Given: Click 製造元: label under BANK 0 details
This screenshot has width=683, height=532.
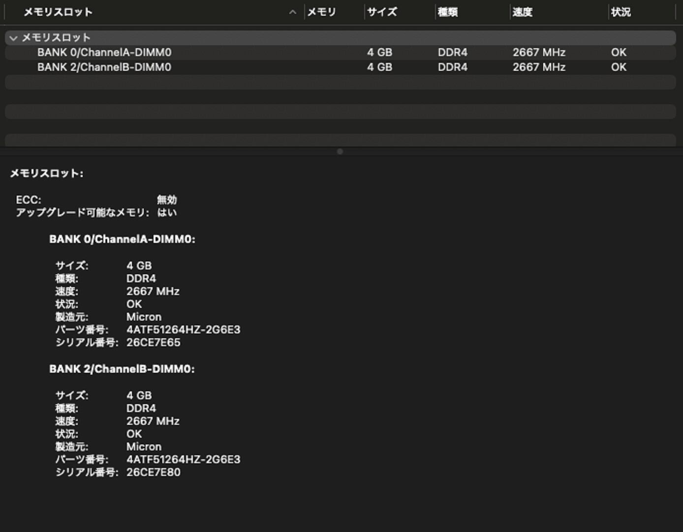Looking at the screenshot, I should (x=72, y=317).
